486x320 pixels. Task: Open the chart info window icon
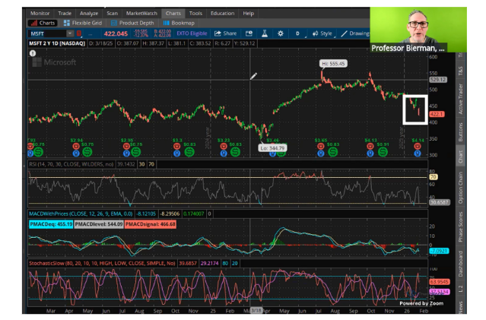point(249,33)
